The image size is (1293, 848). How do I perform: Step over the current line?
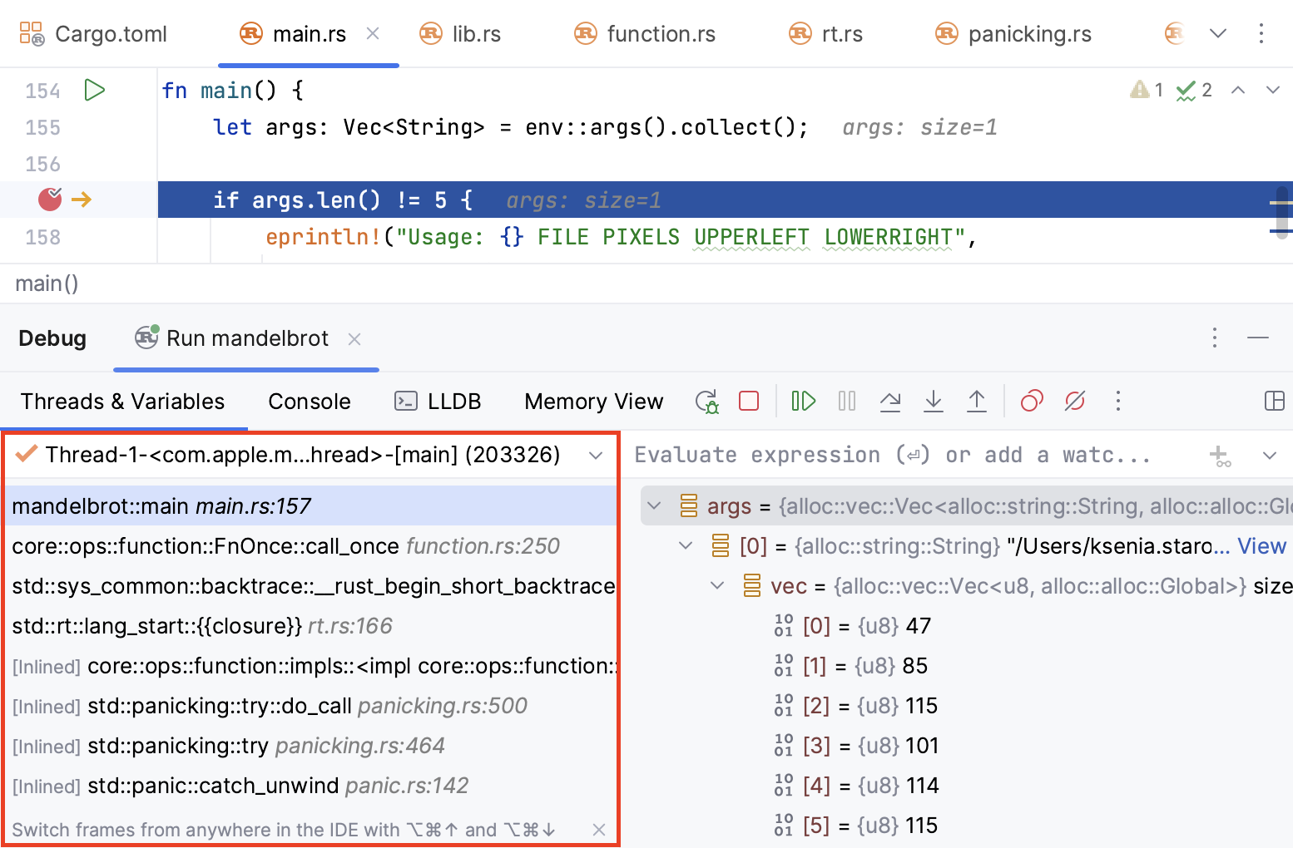click(x=890, y=402)
